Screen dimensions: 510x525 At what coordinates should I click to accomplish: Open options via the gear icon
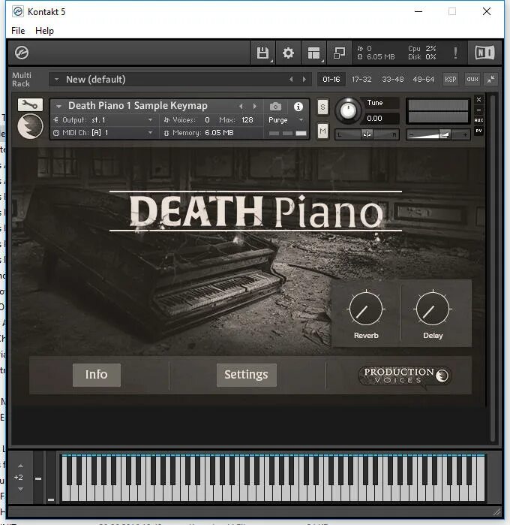coord(288,53)
